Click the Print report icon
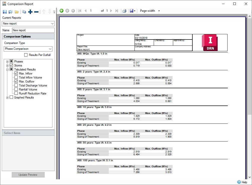This screenshot has height=185, width=252. coord(124,11)
